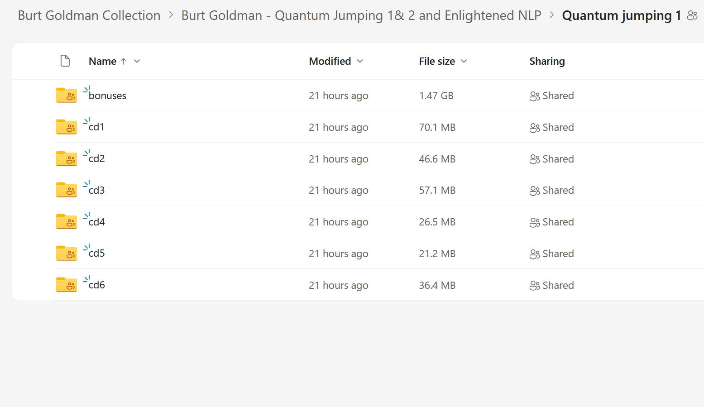Expand the File size column dropdown
Screen dimensions: 704x407
pos(464,61)
